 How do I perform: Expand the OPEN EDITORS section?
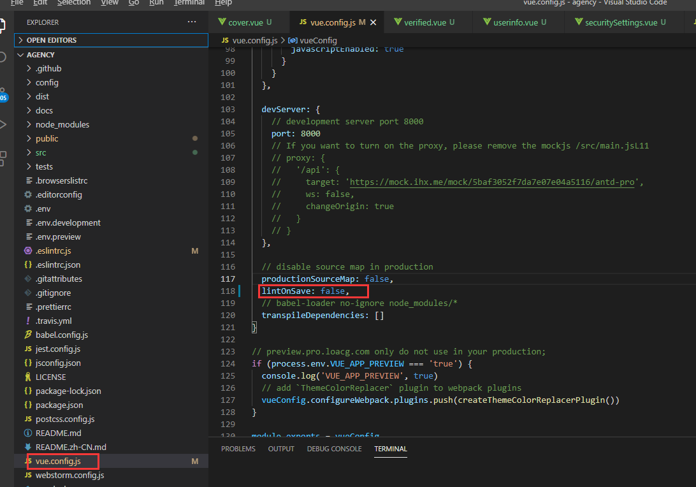(x=51, y=40)
